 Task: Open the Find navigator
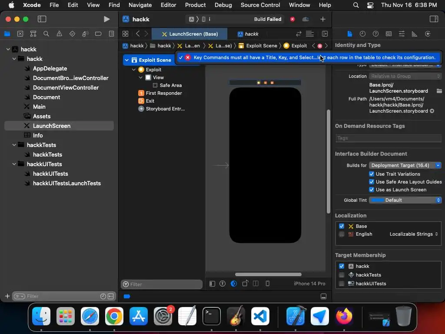(46, 34)
